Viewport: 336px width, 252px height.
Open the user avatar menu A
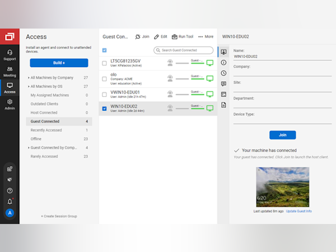(10, 213)
